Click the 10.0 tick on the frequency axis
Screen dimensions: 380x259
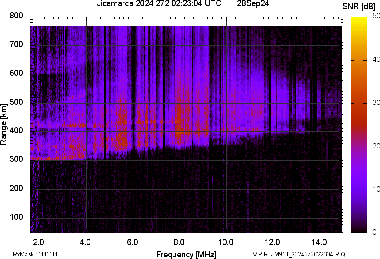226,242
